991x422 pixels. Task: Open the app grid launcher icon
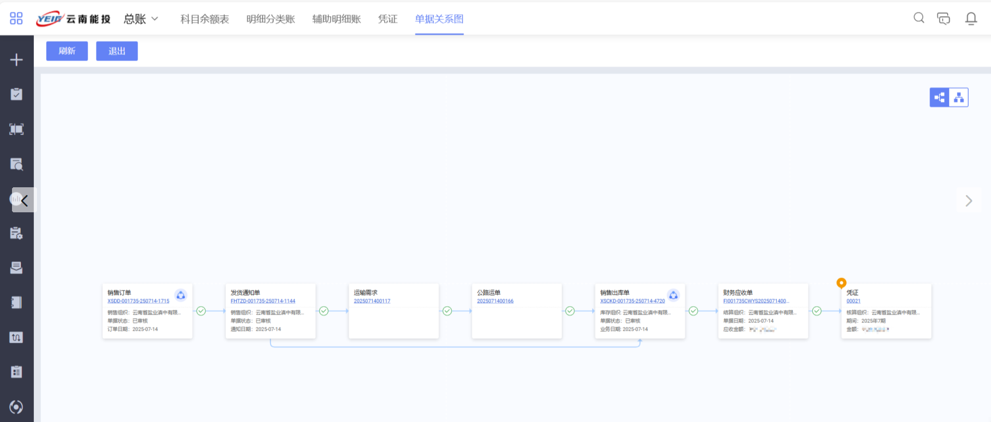16,19
